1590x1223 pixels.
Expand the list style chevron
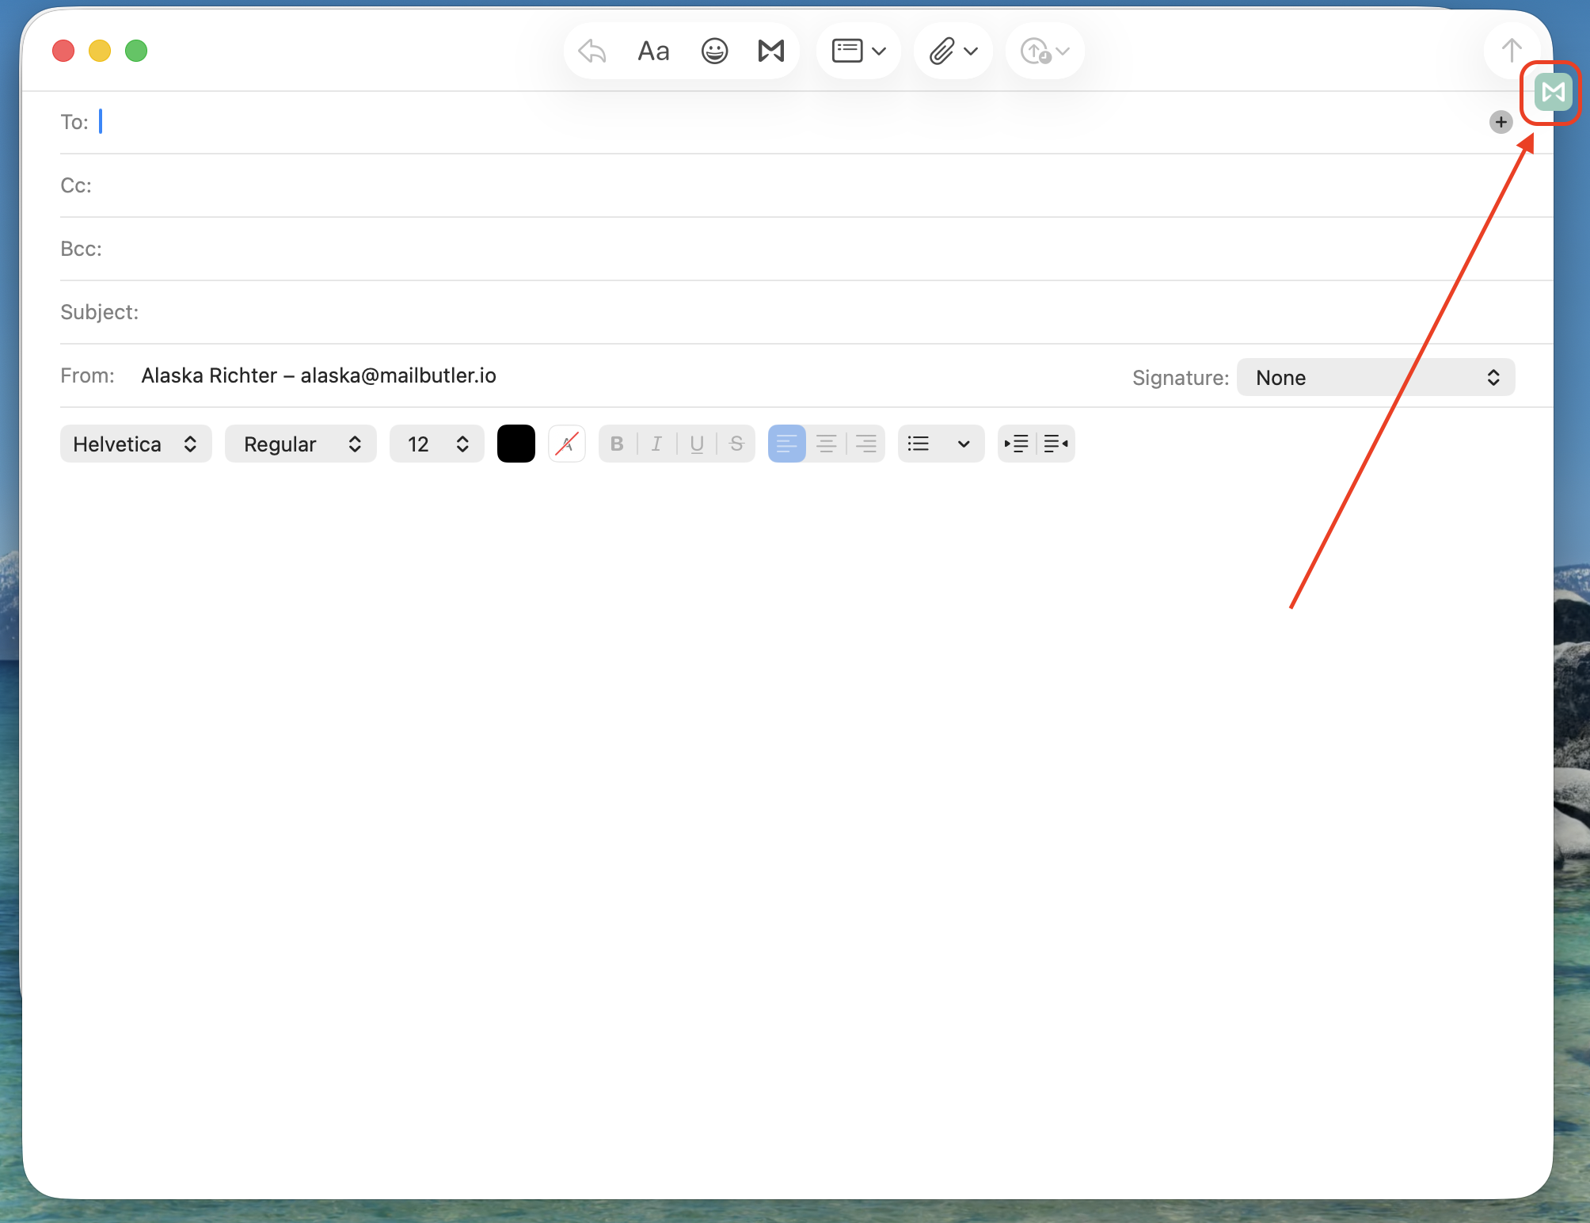(x=964, y=444)
